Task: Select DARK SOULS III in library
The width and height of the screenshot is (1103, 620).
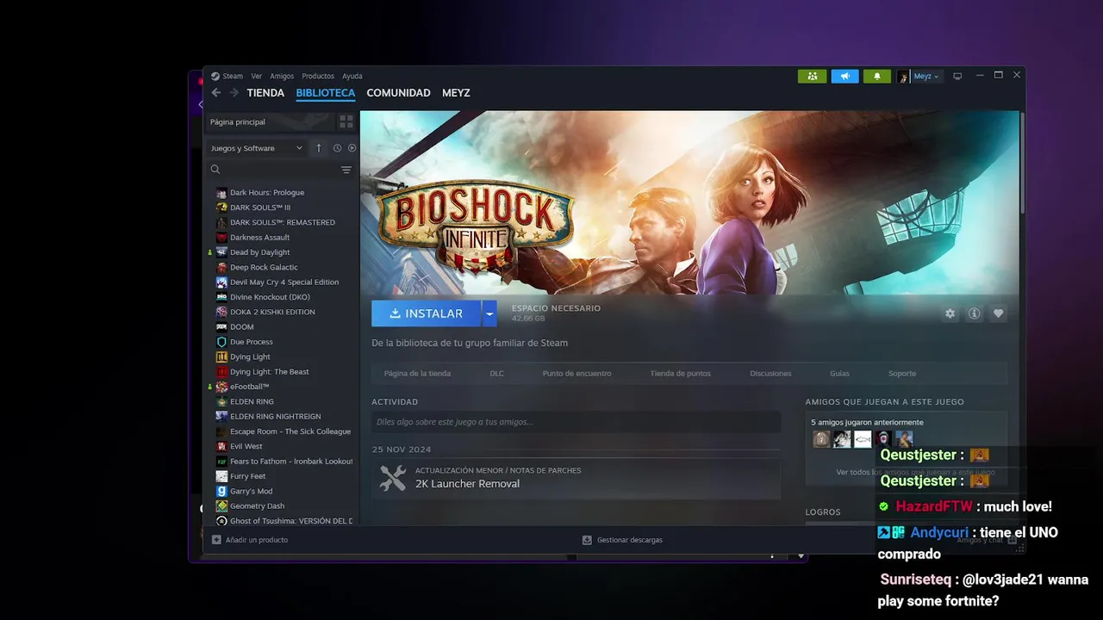Action: coord(260,208)
